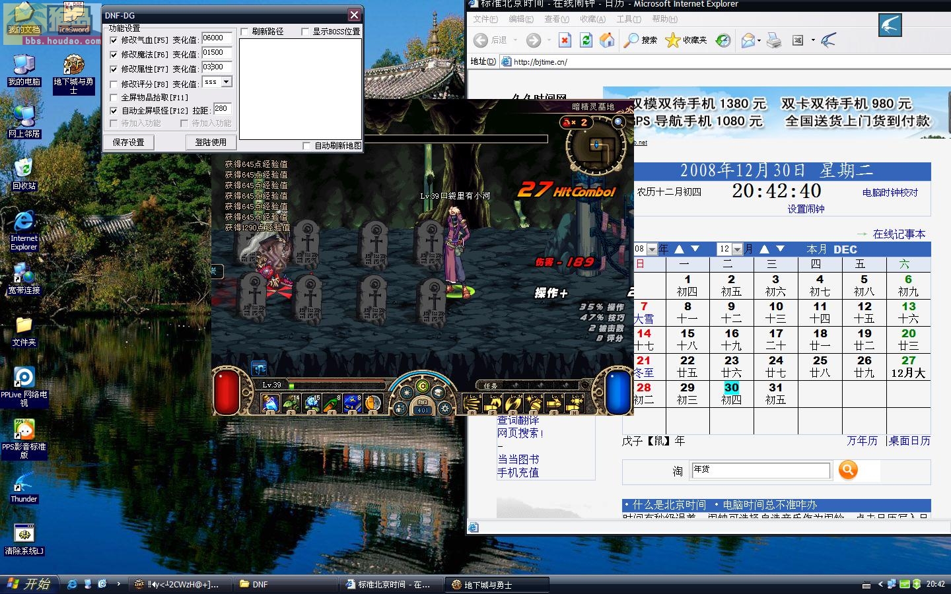Image resolution: width=951 pixels, height=594 pixels.
Task: Enable 刷新路径 checkbox
Action: 244,32
